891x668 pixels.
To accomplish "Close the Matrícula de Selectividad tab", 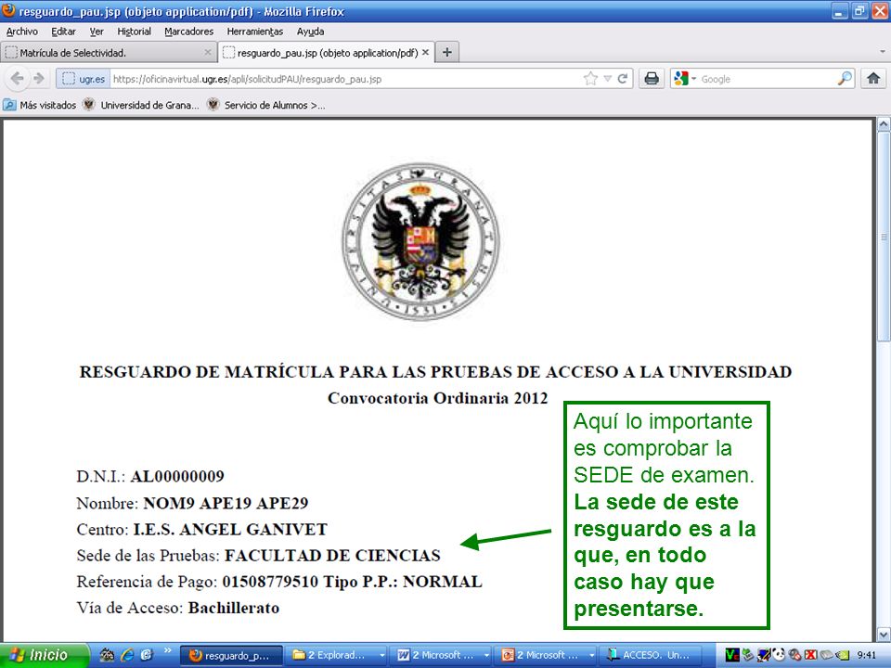I will (207, 52).
